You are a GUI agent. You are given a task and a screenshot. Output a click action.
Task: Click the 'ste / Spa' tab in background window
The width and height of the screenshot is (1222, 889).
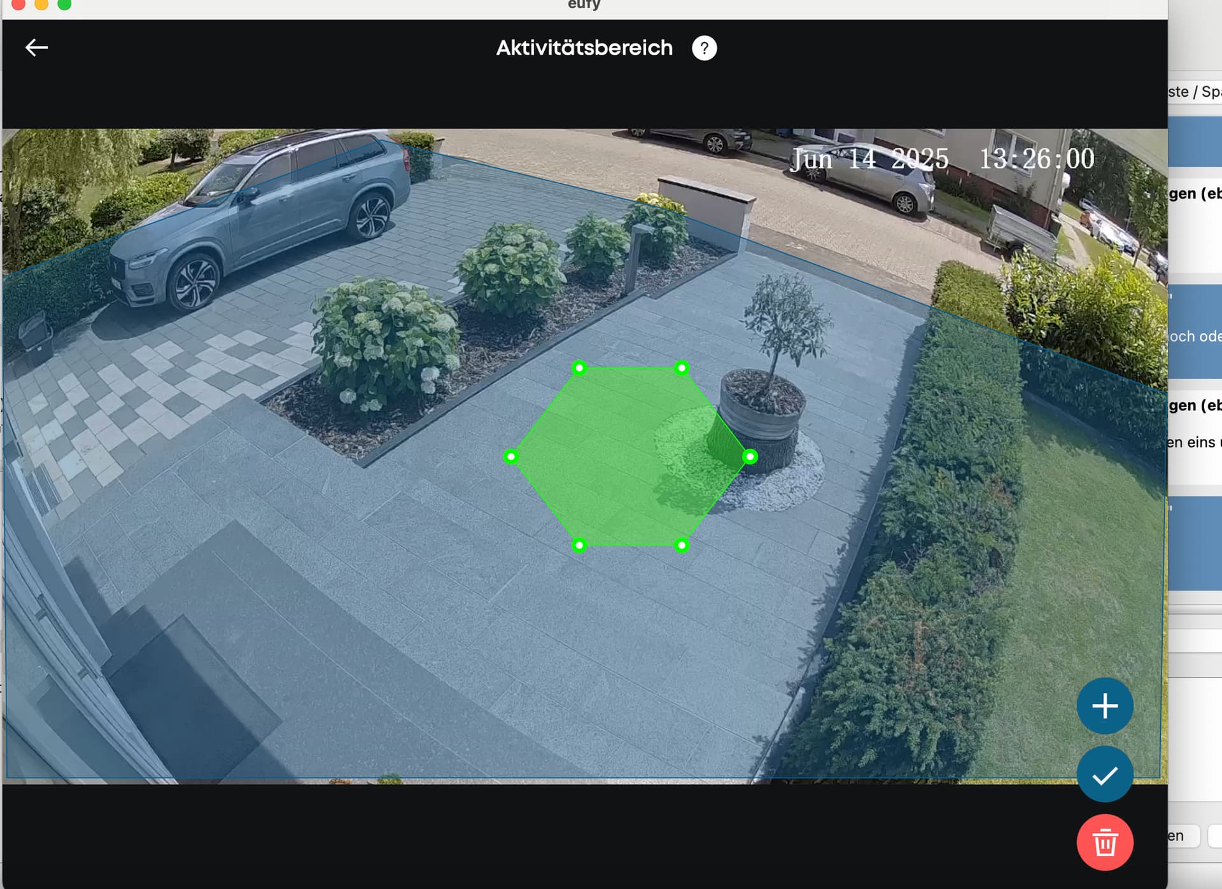click(1195, 92)
